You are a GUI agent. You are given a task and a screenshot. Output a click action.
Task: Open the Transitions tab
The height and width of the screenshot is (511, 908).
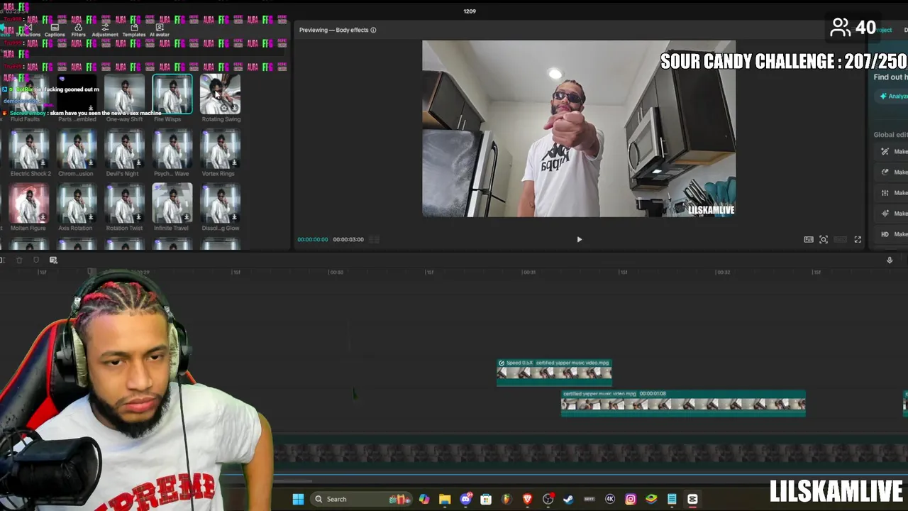coord(28,31)
